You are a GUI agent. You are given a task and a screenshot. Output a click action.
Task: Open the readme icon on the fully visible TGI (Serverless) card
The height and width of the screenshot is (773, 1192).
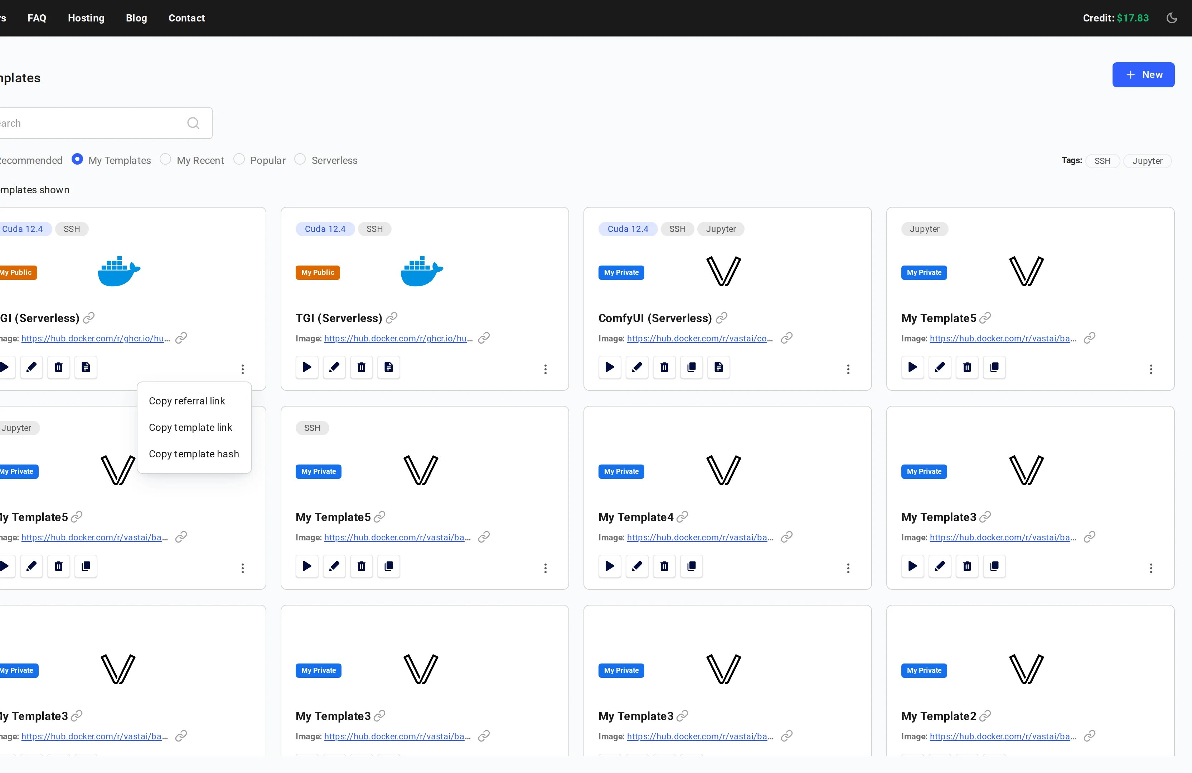[x=389, y=367]
